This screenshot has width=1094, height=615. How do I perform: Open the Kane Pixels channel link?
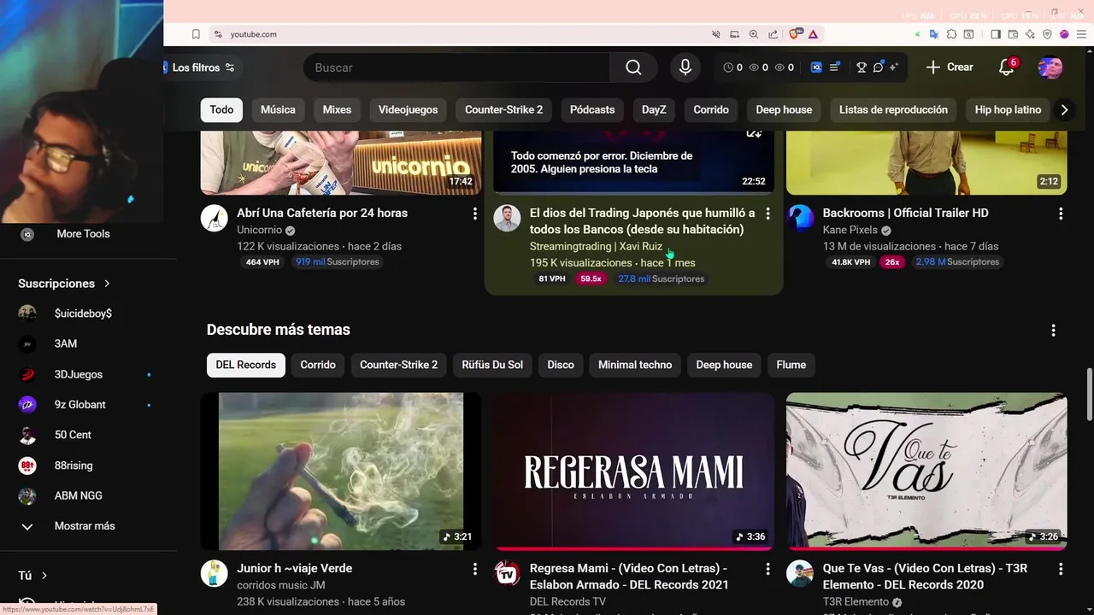[x=850, y=231]
